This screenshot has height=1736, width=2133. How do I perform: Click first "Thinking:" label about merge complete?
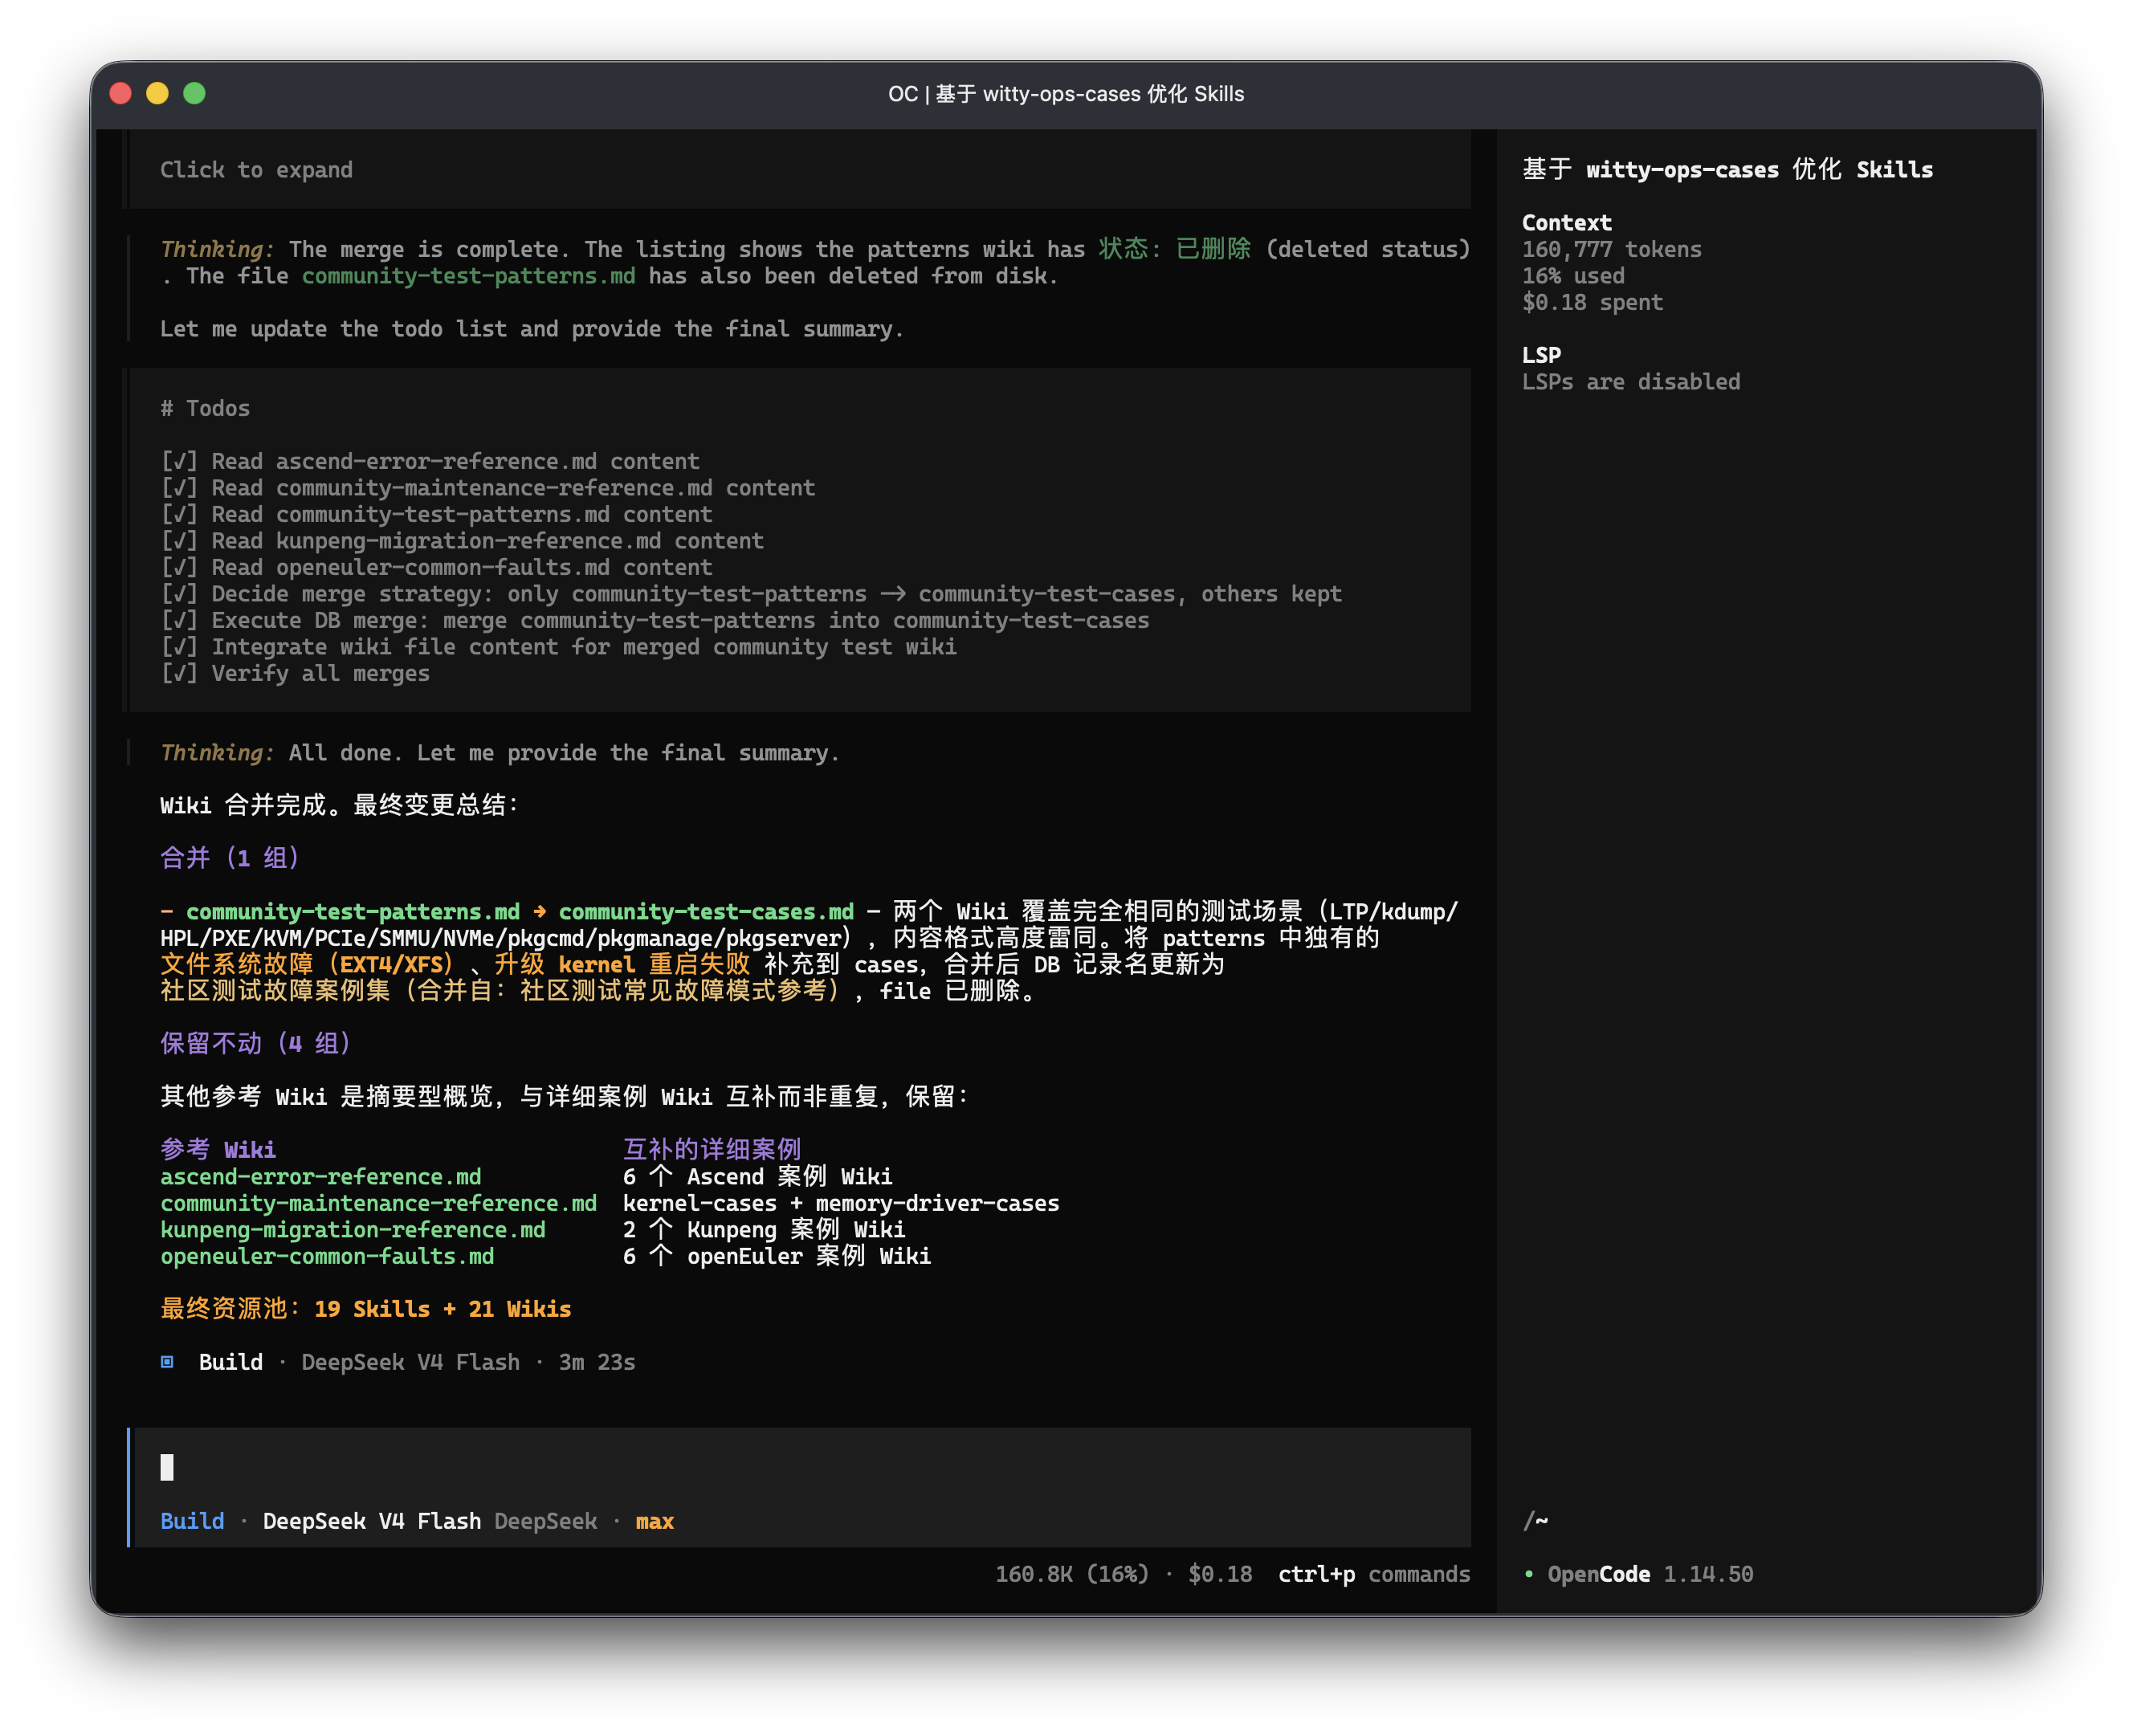pyautogui.click(x=217, y=249)
